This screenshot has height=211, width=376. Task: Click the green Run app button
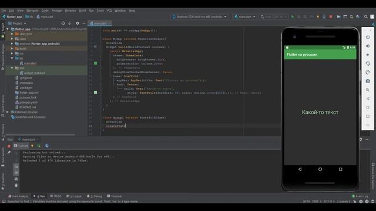click(293, 17)
